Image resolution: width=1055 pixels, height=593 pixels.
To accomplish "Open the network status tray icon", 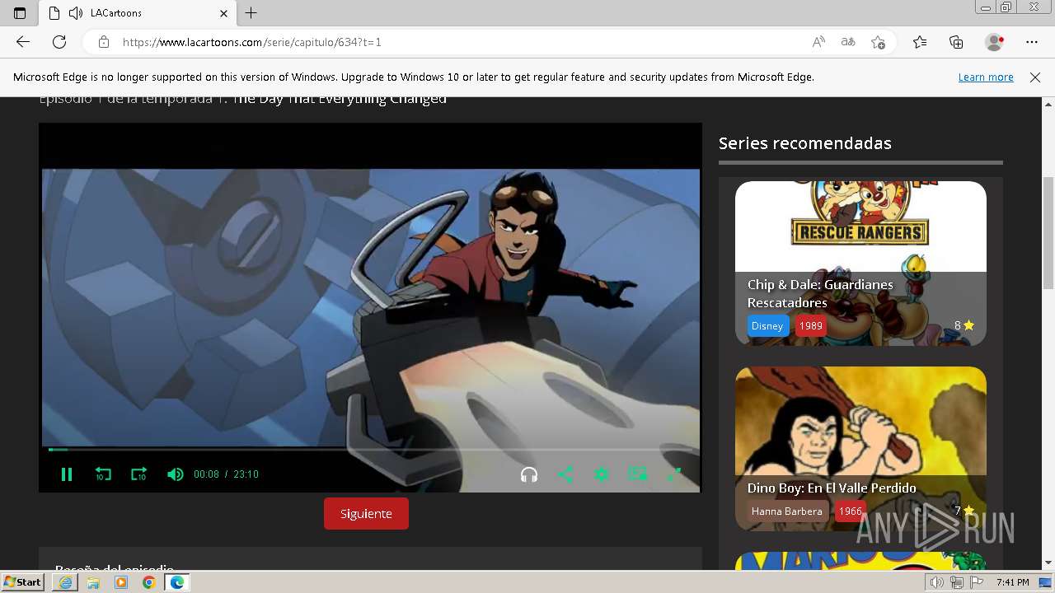I will pyautogui.click(x=956, y=582).
